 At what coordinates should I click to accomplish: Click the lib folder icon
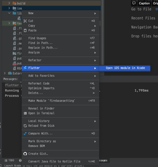pos(15,13)
